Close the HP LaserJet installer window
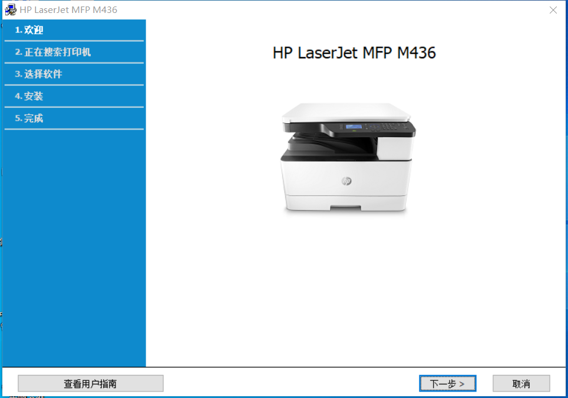The width and height of the screenshot is (568, 398). pos(553,10)
